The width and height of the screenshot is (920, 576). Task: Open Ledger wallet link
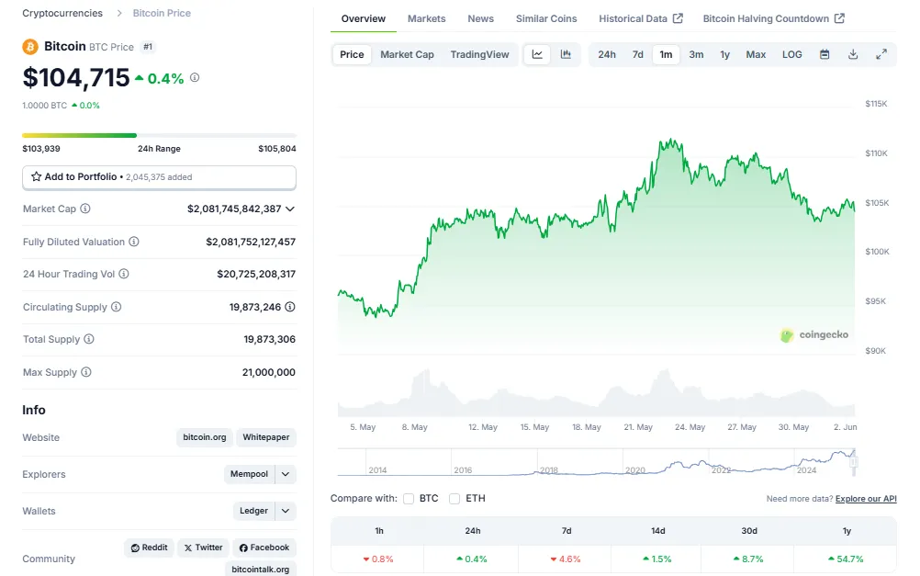pyautogui.click(x=253, y=511)
